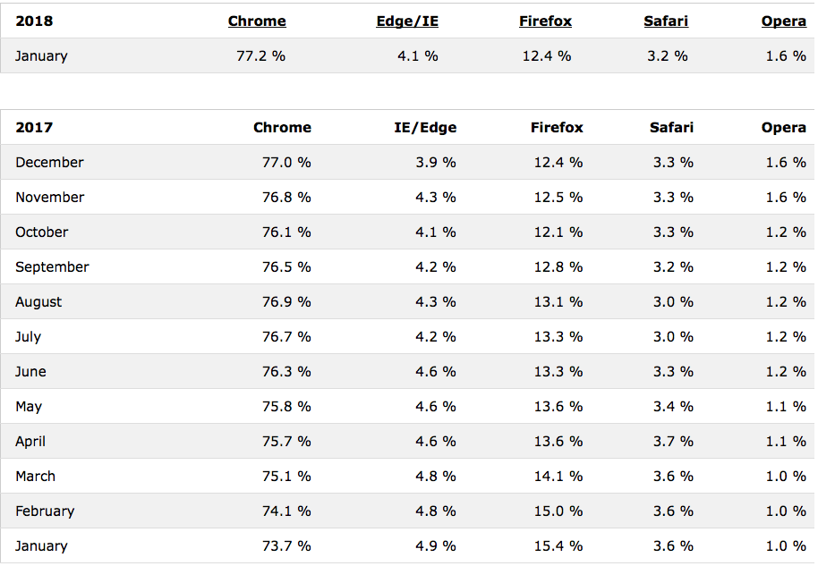Click the 2018 year heading
This screenshot has height=566, width=818.
[34, 21]
